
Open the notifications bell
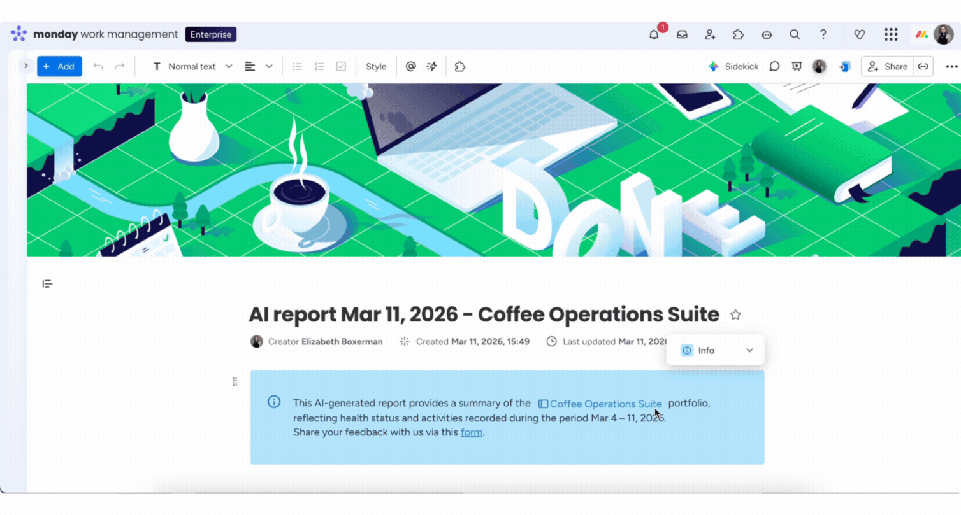click(654, 34)
